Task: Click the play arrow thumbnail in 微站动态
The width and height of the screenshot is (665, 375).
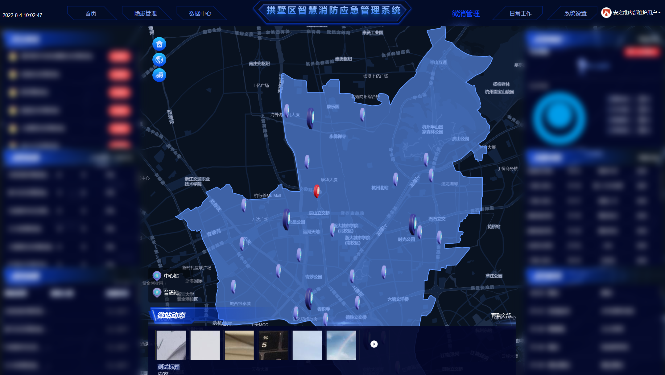Action: pos(374,344)
